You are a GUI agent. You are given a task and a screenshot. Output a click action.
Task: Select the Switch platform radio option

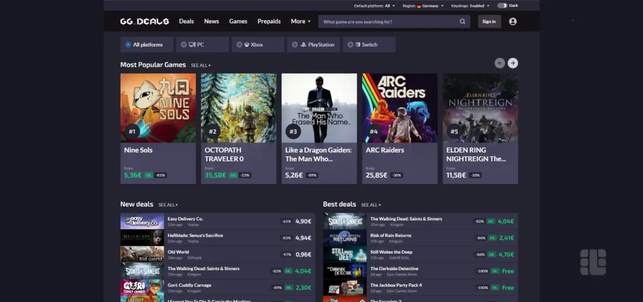(x=369, y=45)
